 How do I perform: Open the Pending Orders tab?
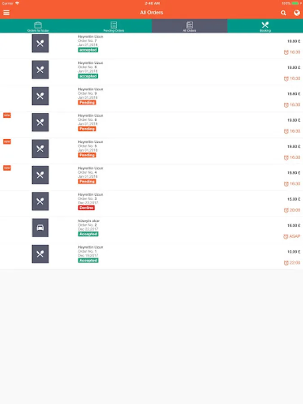click(x=114, y=26)
